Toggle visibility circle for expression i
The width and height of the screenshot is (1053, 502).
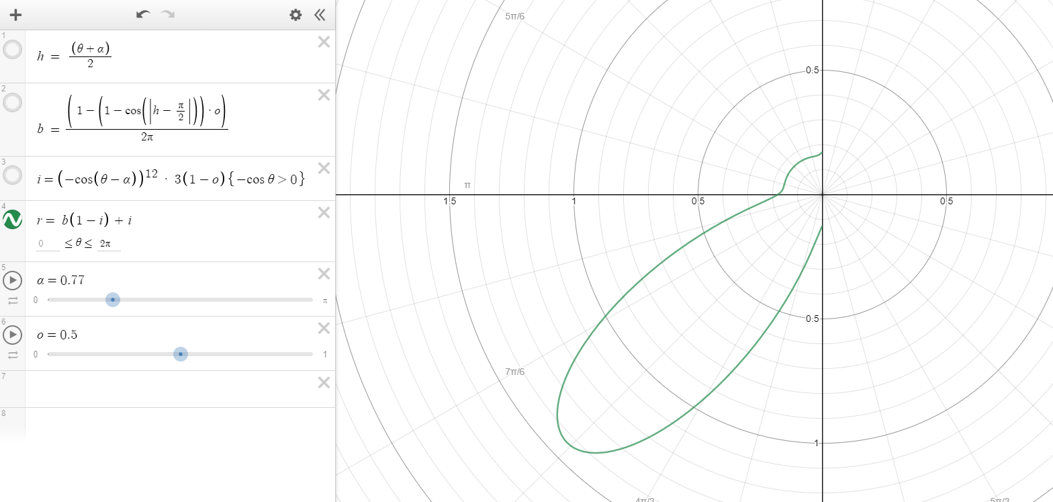coord(12,175)
